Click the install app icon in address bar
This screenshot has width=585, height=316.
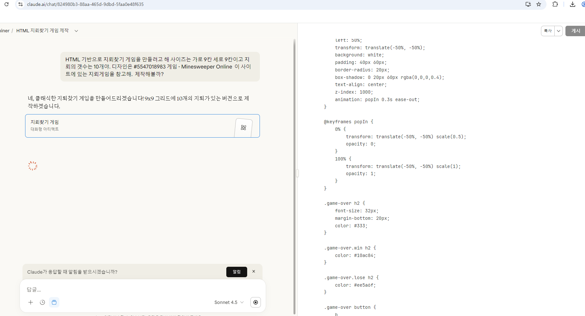(x=528, y=4)
